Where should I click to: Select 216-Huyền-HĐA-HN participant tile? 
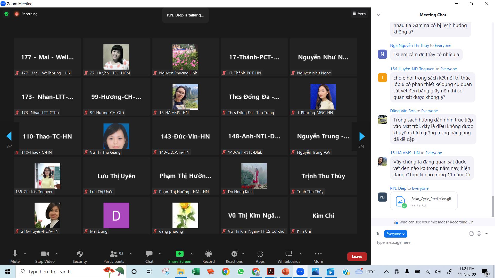tap(47, 215)
